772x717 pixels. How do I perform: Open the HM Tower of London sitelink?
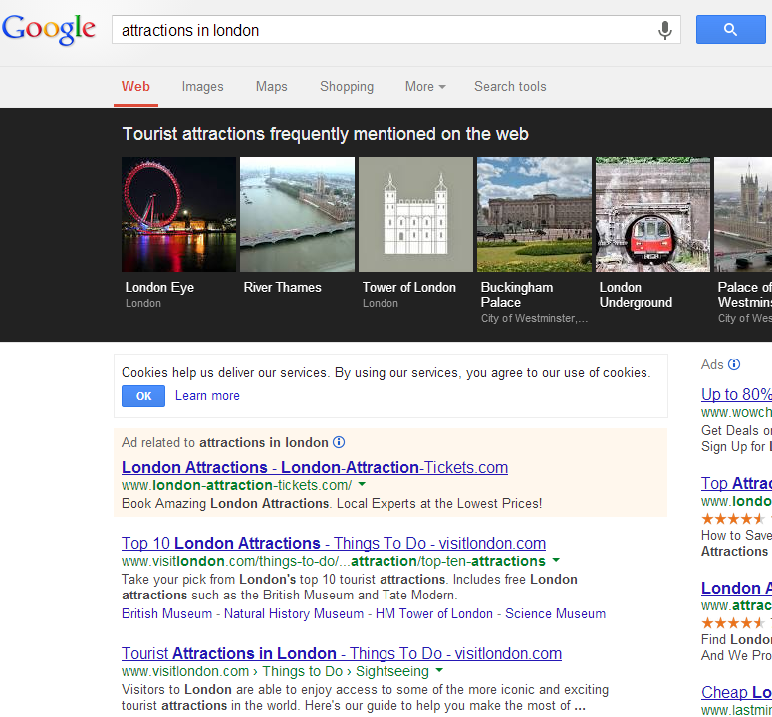coord(433,614)
